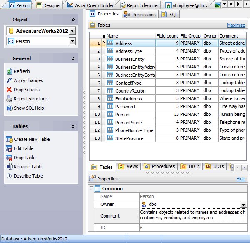Click Edit Table icon

click(x=9, y=148)
